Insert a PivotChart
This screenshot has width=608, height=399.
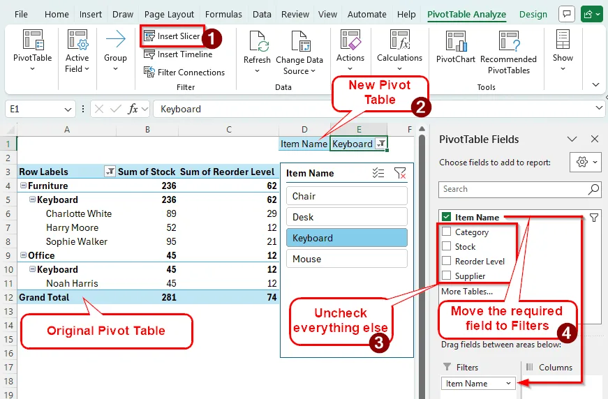coord(456,47)
